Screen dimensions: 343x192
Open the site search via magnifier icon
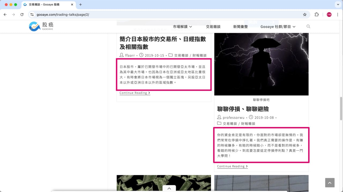(x=308, y=26)
